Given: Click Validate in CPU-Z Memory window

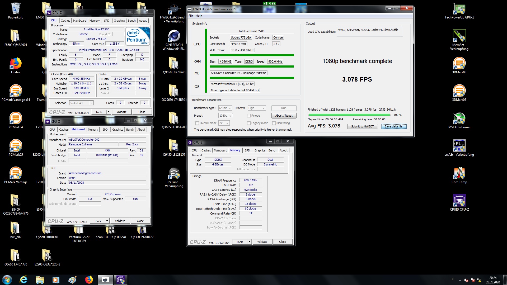Looking at the screenshot, I should pos(262,242).
